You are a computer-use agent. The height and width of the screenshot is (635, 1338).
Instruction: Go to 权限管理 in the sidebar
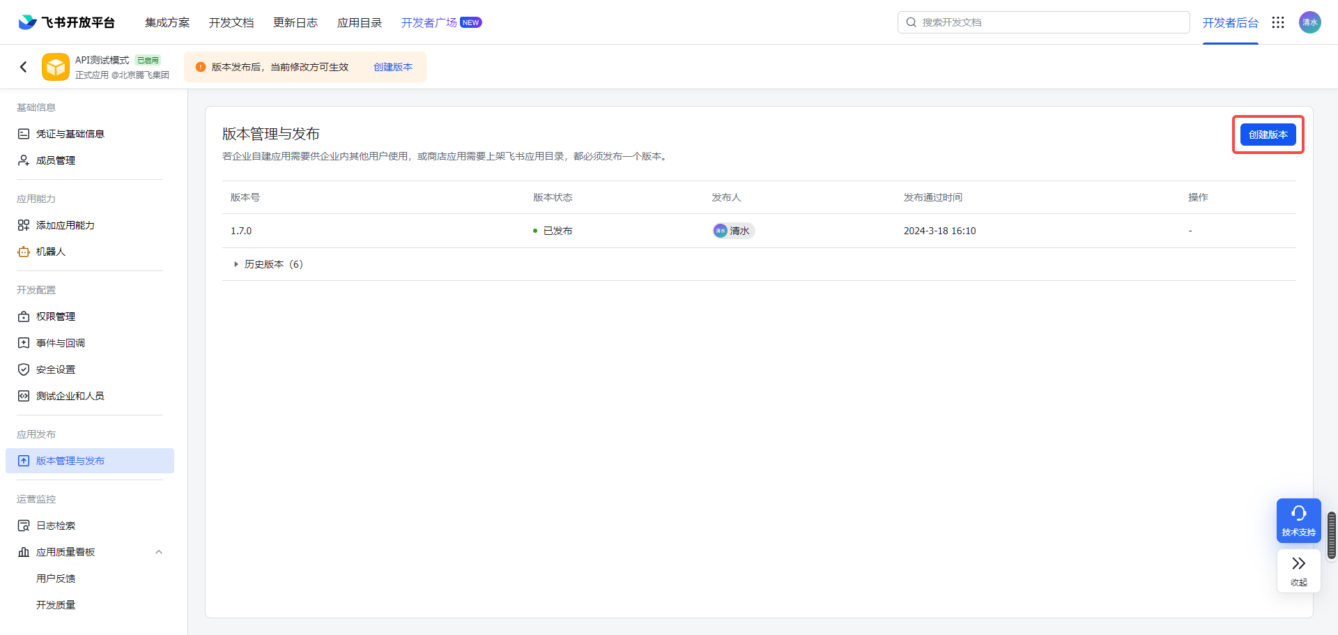[56, 316]
